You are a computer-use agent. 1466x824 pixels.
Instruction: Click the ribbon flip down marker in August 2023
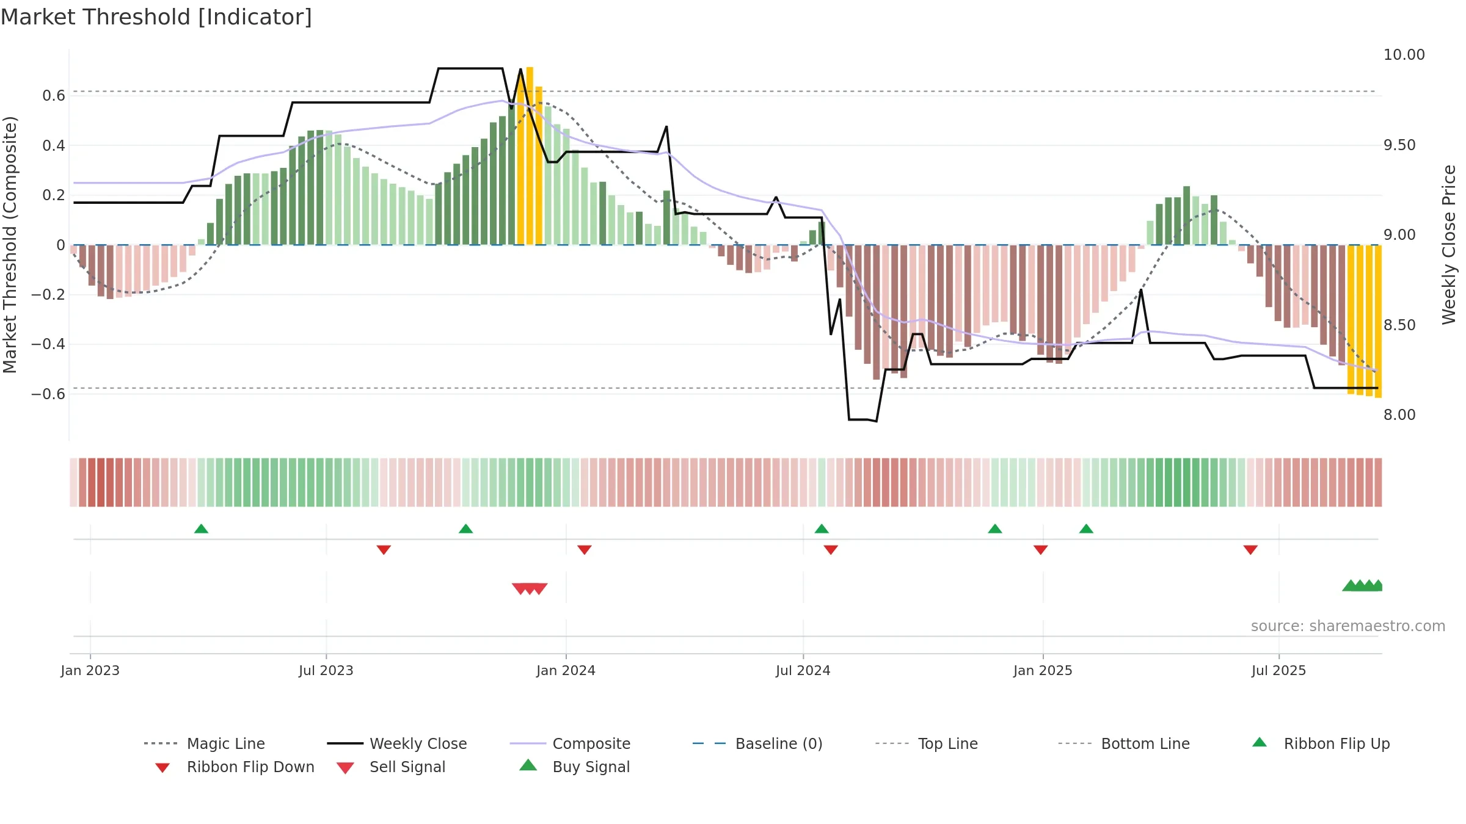[384, 550]
